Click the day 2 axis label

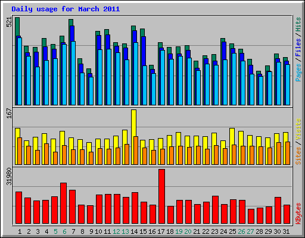29,231
